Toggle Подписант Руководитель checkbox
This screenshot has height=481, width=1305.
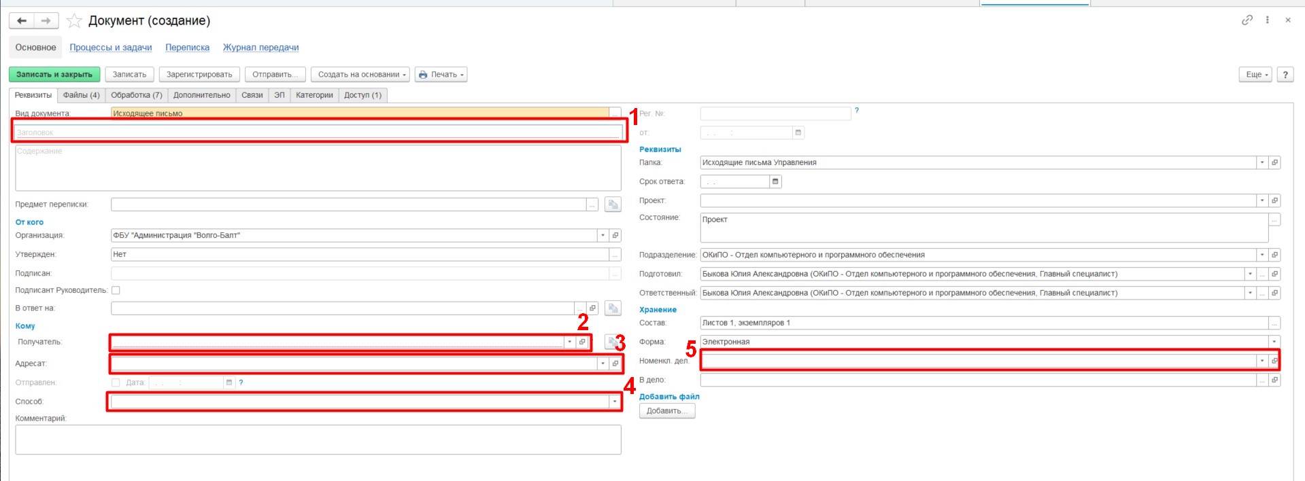(x=116, y=290)
